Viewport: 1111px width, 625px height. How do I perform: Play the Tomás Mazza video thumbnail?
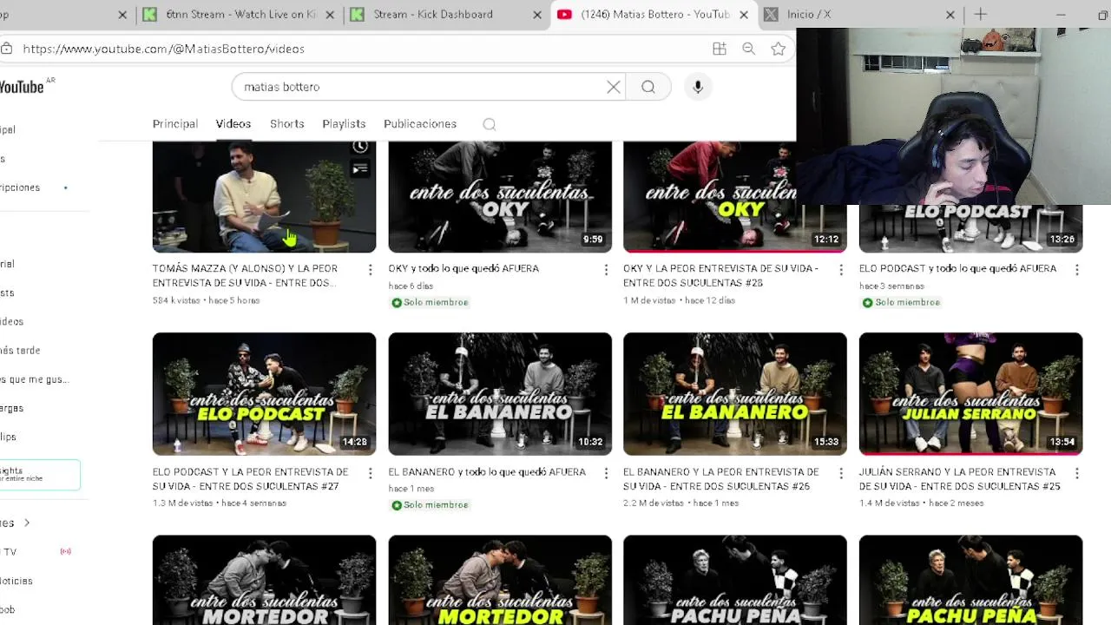coord(264,197)
